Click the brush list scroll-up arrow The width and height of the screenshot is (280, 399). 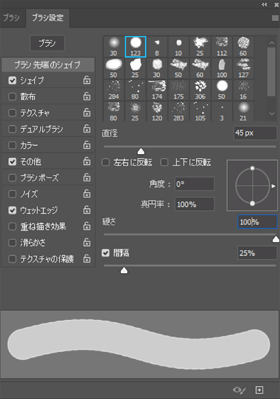point(272,43)
